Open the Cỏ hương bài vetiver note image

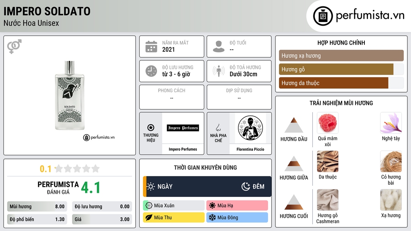click(391, 161)
